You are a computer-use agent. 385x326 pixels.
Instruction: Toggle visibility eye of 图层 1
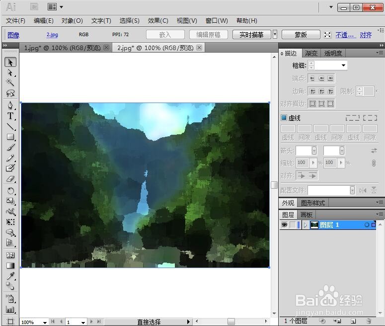pyautogui.click(x=284, y=225)
